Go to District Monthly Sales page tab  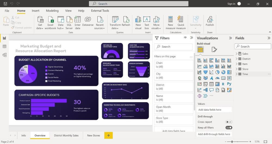[x=66, y=136]
